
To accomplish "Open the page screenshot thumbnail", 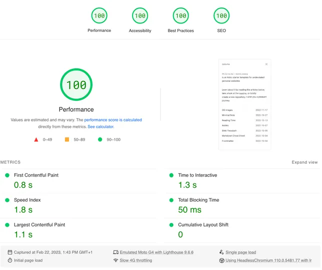I will click(x=245, y=105).
